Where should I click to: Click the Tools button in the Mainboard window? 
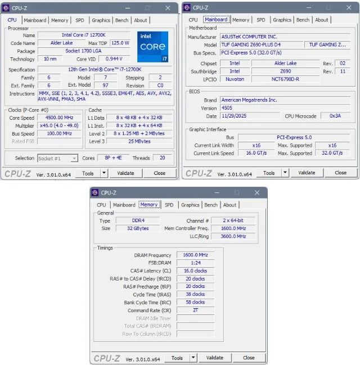269,173
